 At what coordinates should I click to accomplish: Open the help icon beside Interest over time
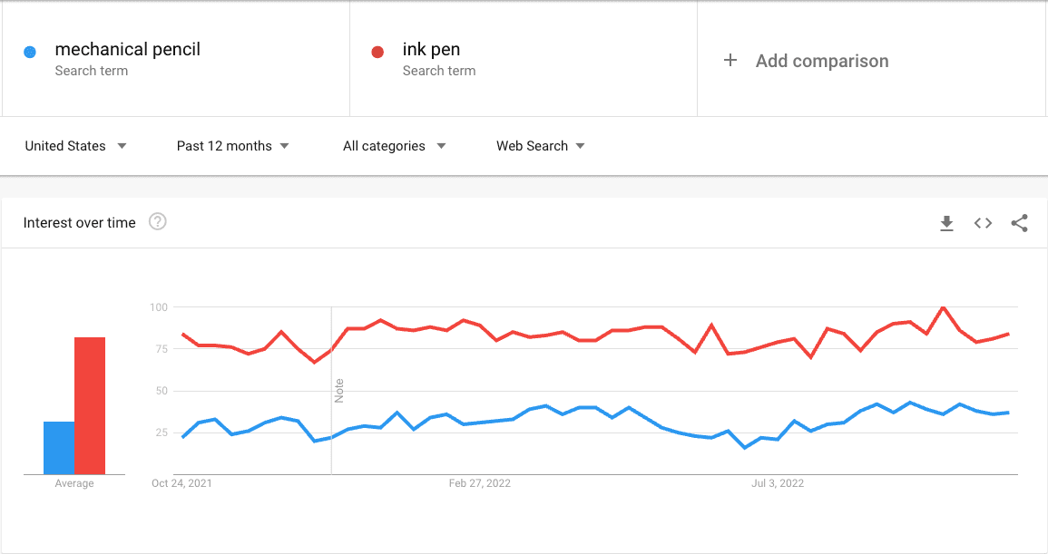point(158,222)
